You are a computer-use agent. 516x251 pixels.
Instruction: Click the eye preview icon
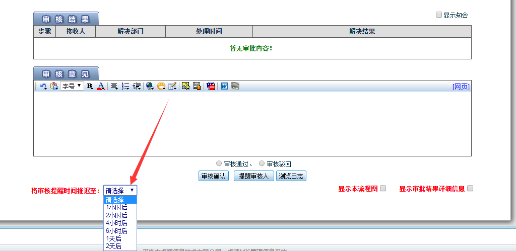click(x=235, y=86)
